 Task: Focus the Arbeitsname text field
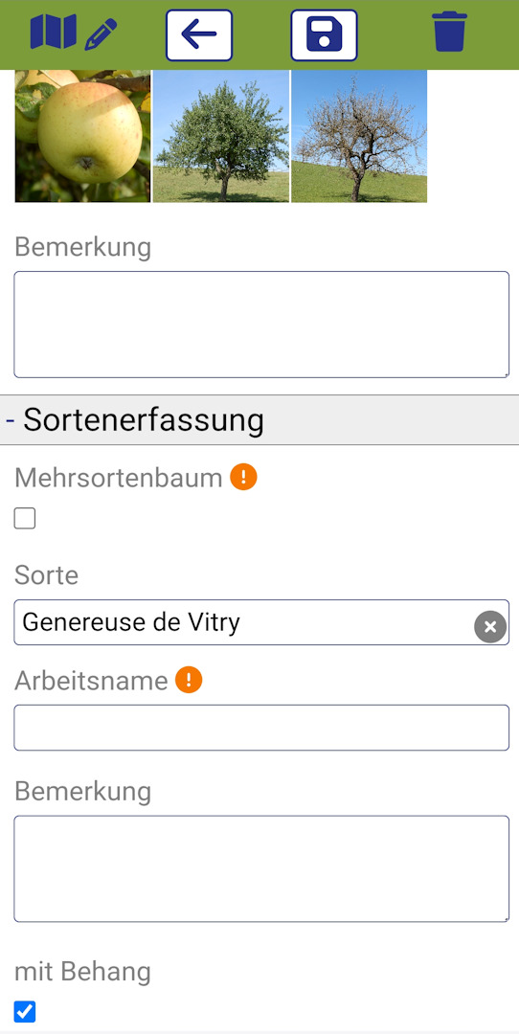[x=261, y=728]
